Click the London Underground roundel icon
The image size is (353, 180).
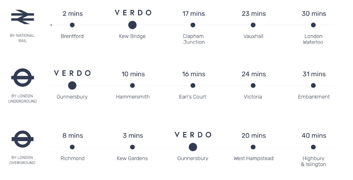coord(22,78)
